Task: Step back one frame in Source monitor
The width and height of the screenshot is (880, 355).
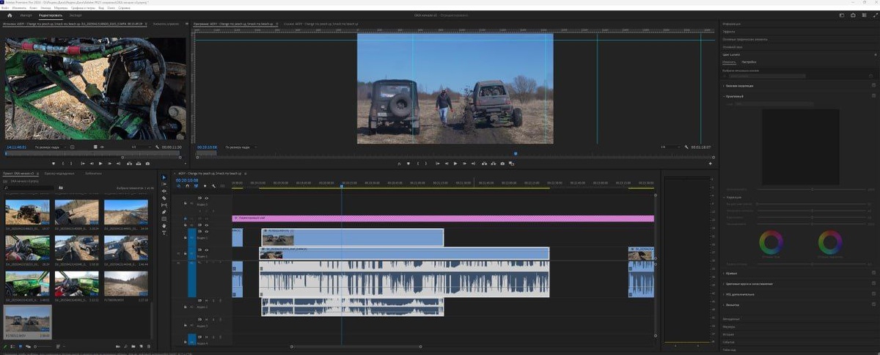Action: (91, 163)
